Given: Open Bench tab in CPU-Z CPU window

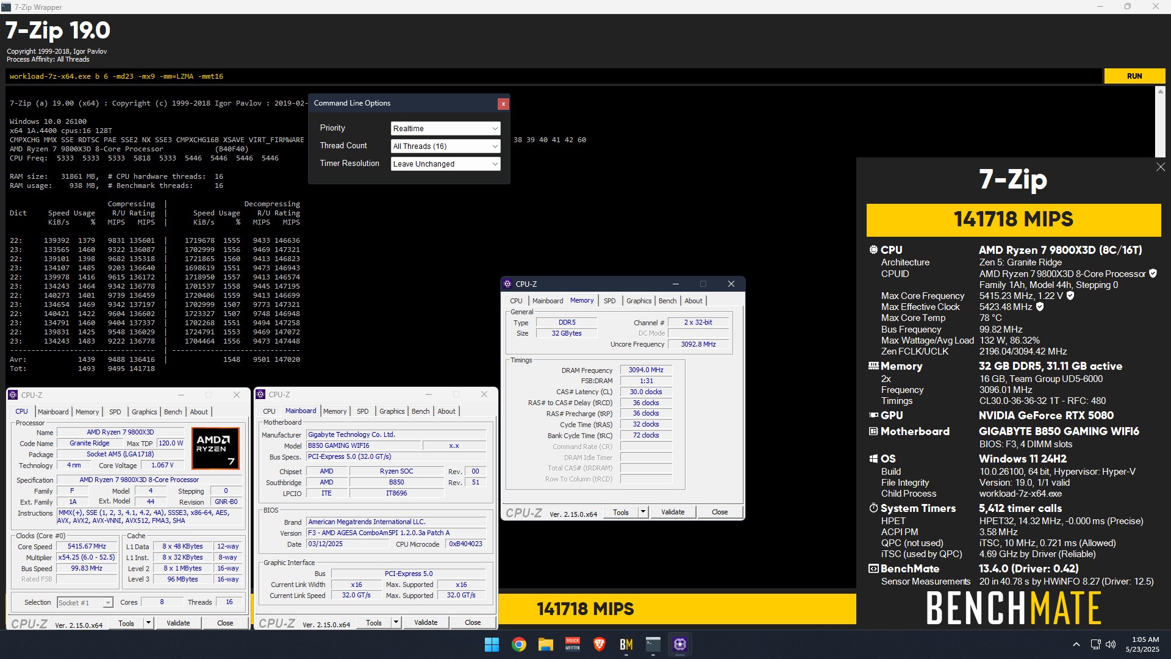Looking at the screenshot, I should coord(173,412).
